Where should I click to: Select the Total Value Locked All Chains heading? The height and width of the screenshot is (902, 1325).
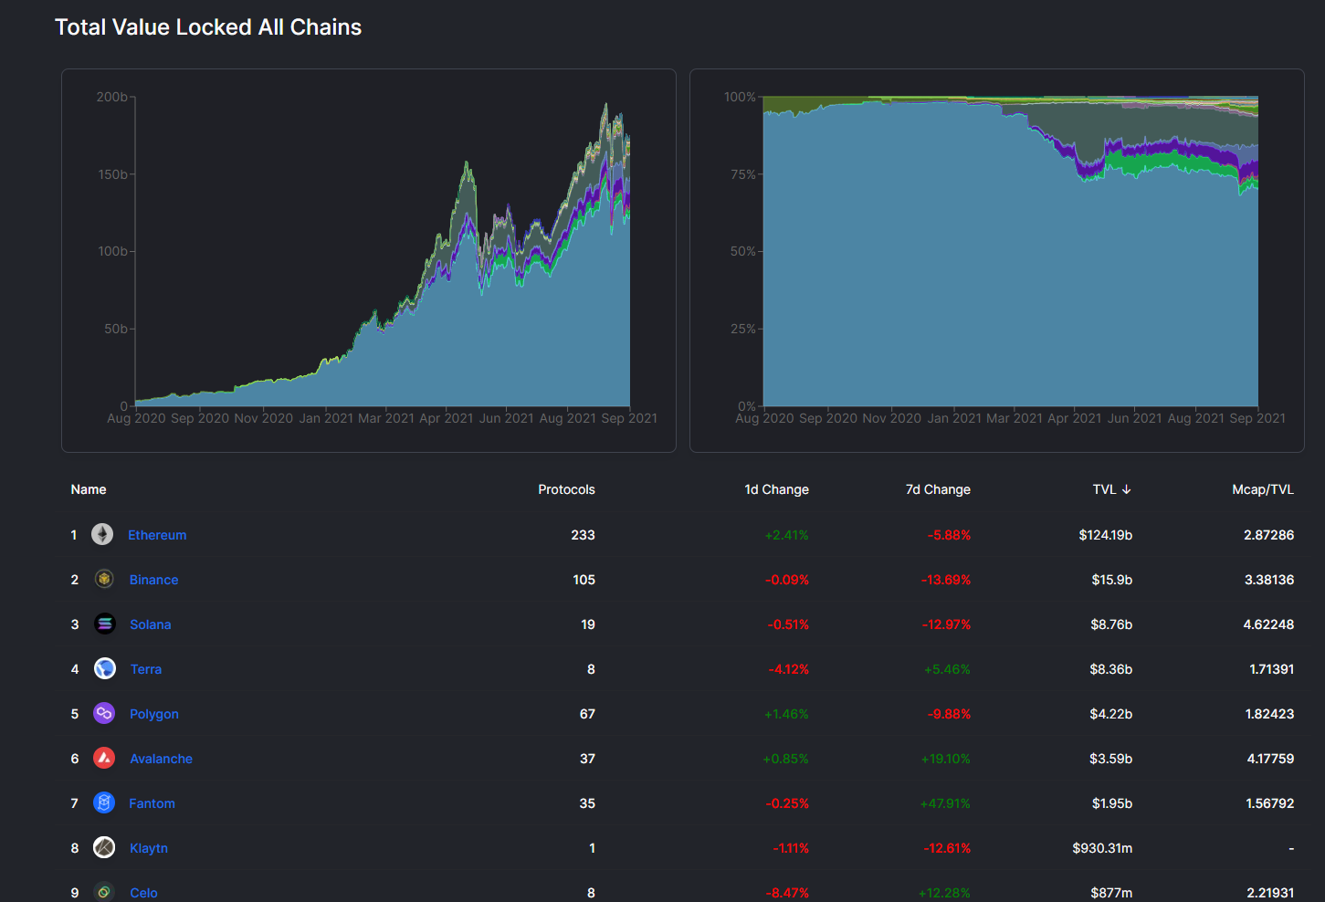(208, 27)
